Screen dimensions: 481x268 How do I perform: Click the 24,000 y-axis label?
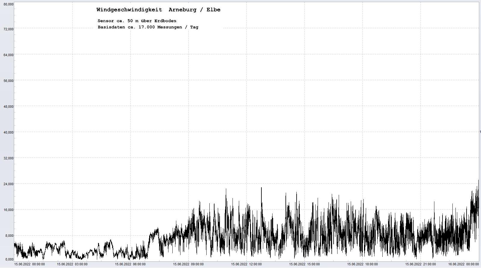tap(8, 184)
